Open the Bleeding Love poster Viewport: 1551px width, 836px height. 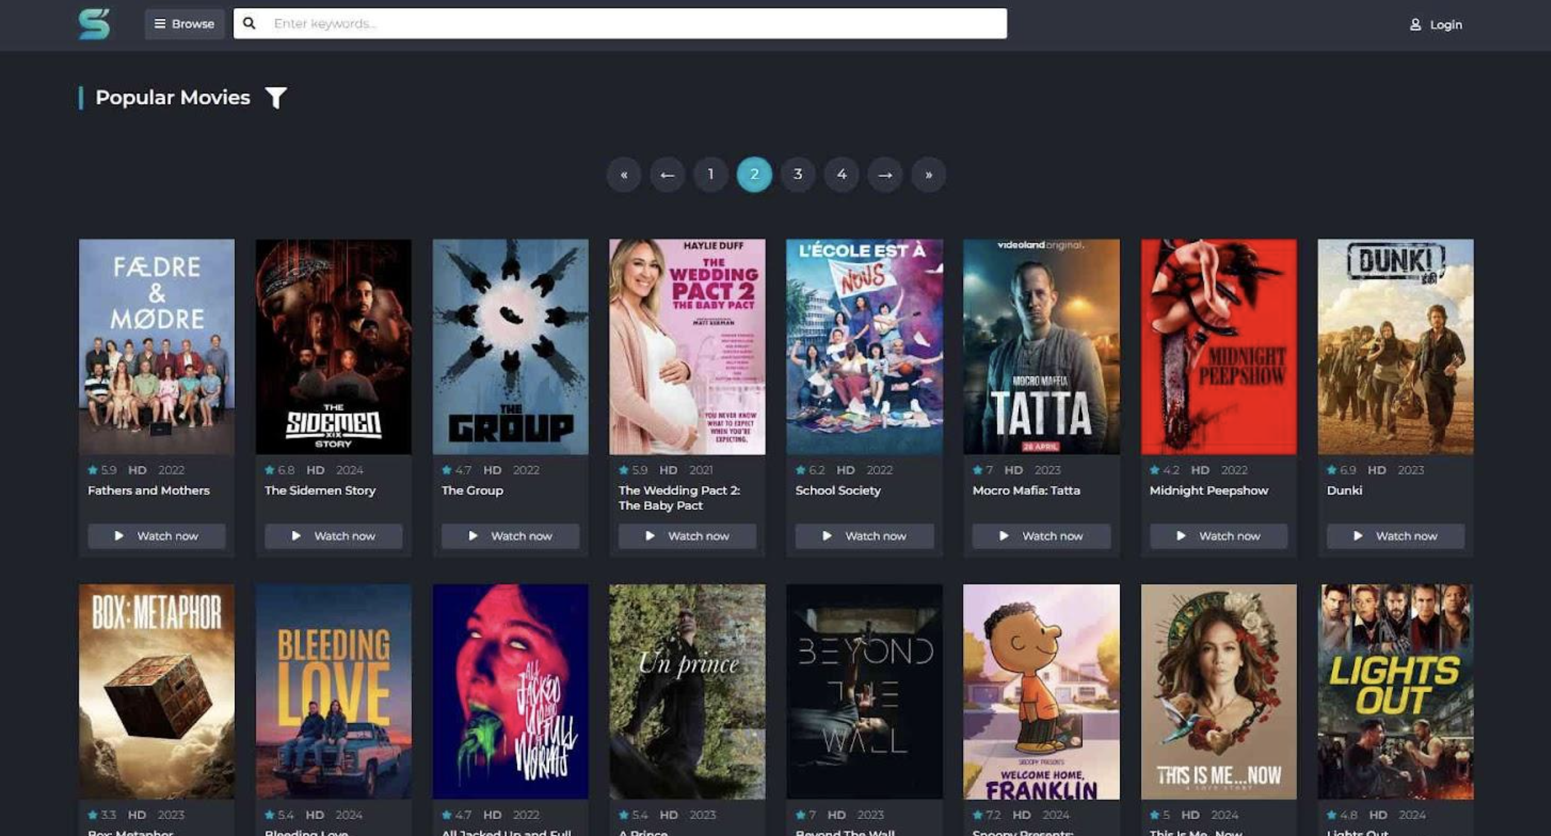(x=333, y=691)
